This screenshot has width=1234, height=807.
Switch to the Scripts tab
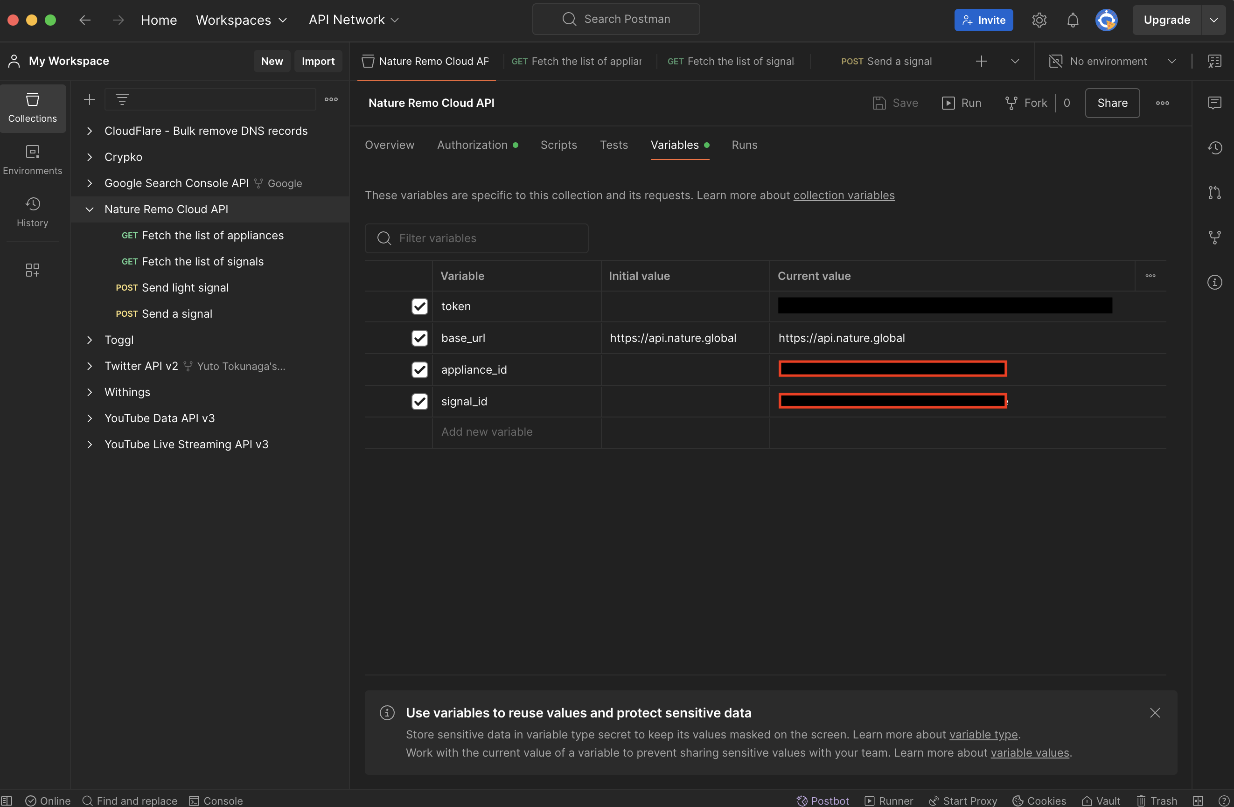pyautogui.click(x=558, y=145)
